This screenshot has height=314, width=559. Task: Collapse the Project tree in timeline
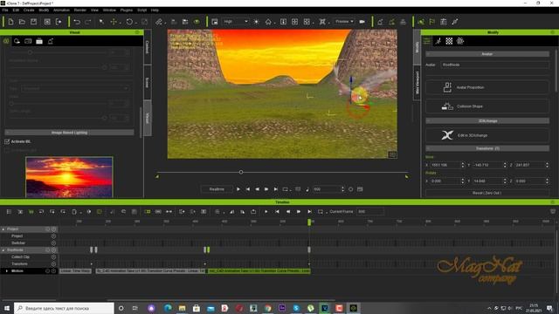point(3,229)
